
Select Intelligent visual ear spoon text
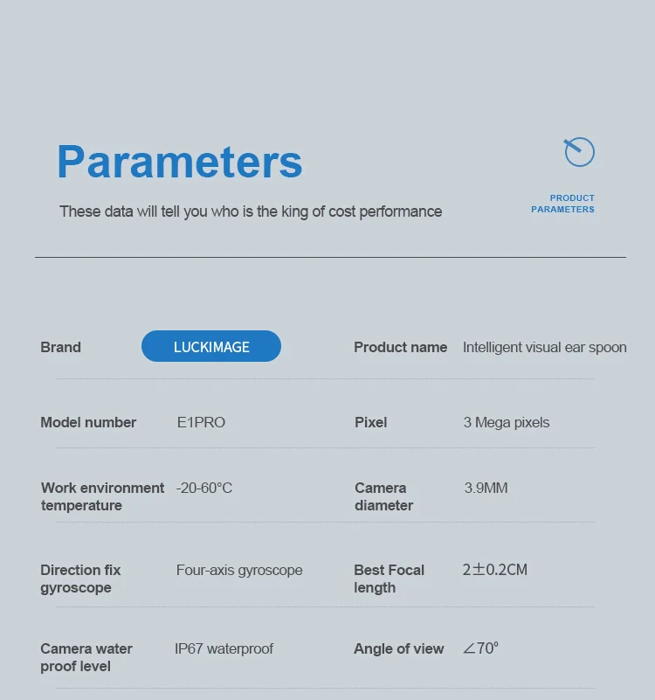click(x=544, y=347)
